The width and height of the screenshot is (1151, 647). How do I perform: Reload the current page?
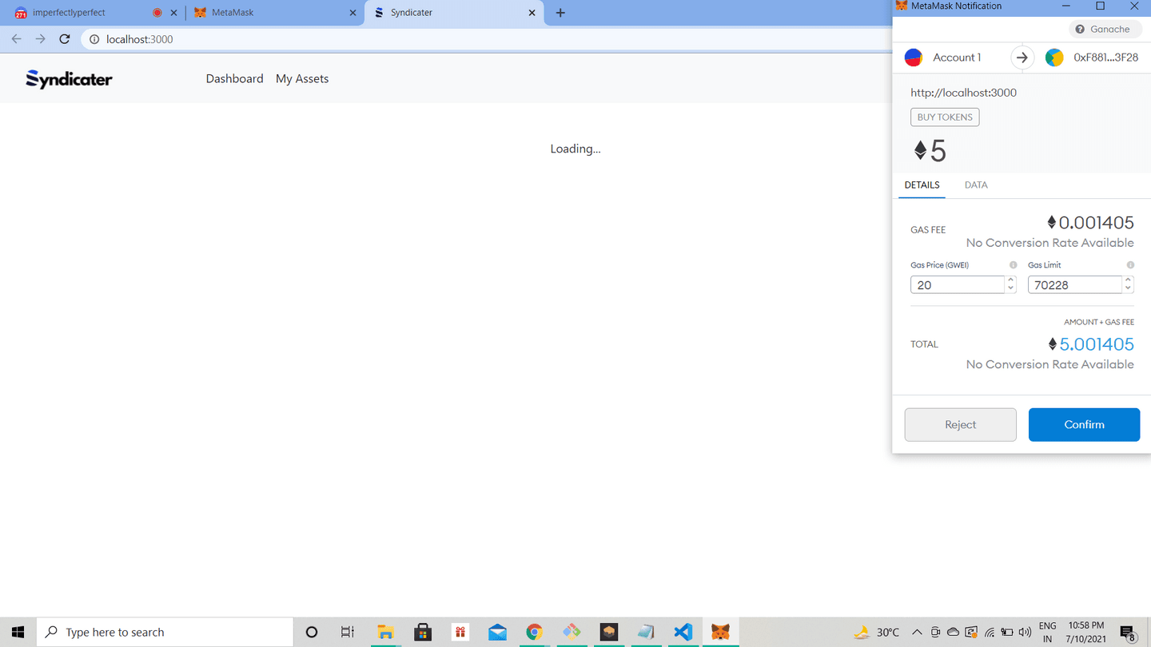point(65,39)
